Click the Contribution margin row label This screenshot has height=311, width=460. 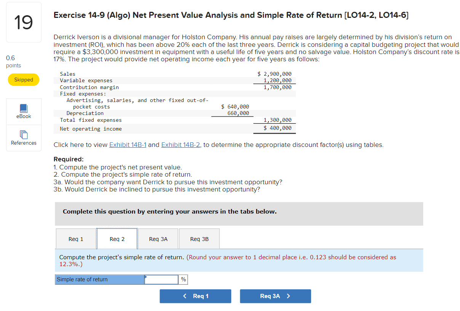point(89,87)
